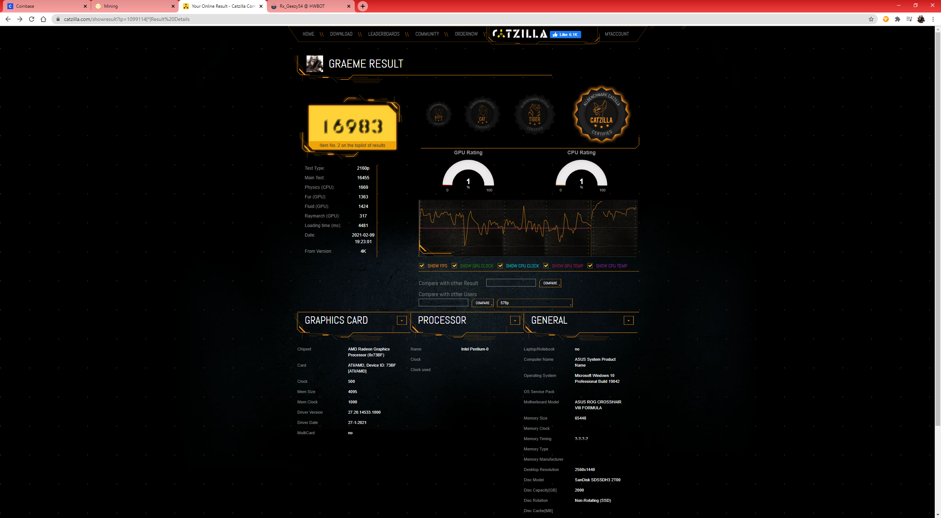
Task: Toggle Show GPU Clock checkbox
Action: click(x=454, y=266)
